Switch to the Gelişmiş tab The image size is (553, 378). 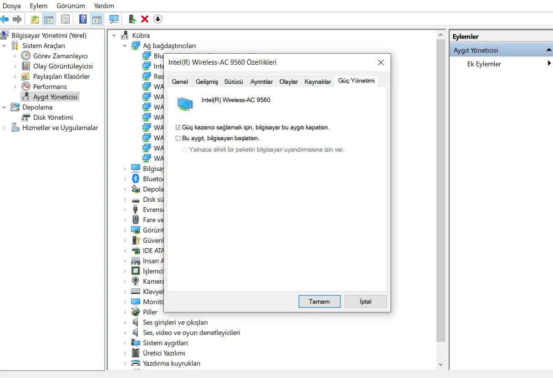tap(207, 82)
